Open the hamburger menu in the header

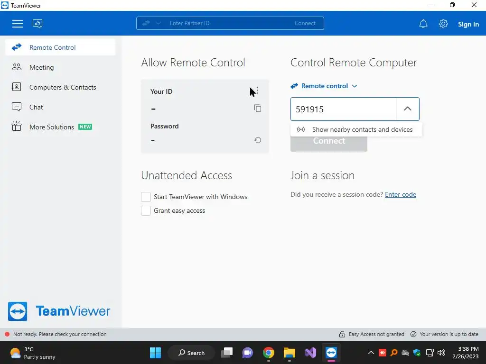point(18,24)
